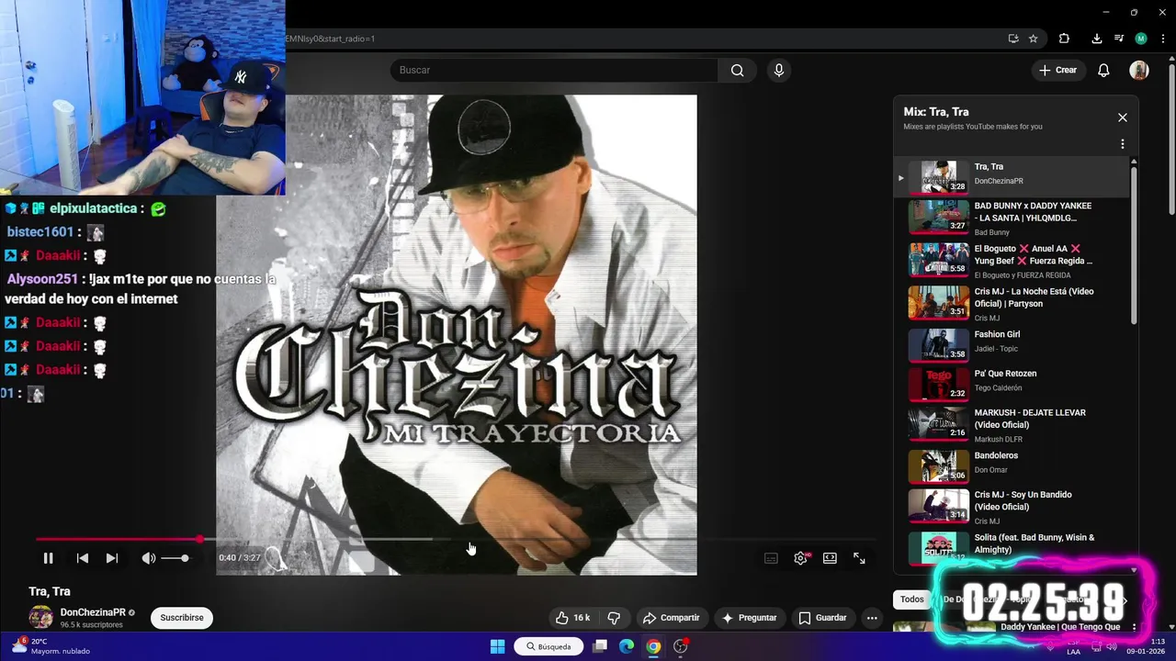This screenshot has height=661, width=1176.
Task: Bookmark this page with the star icon
Action: coord(1034,39)
